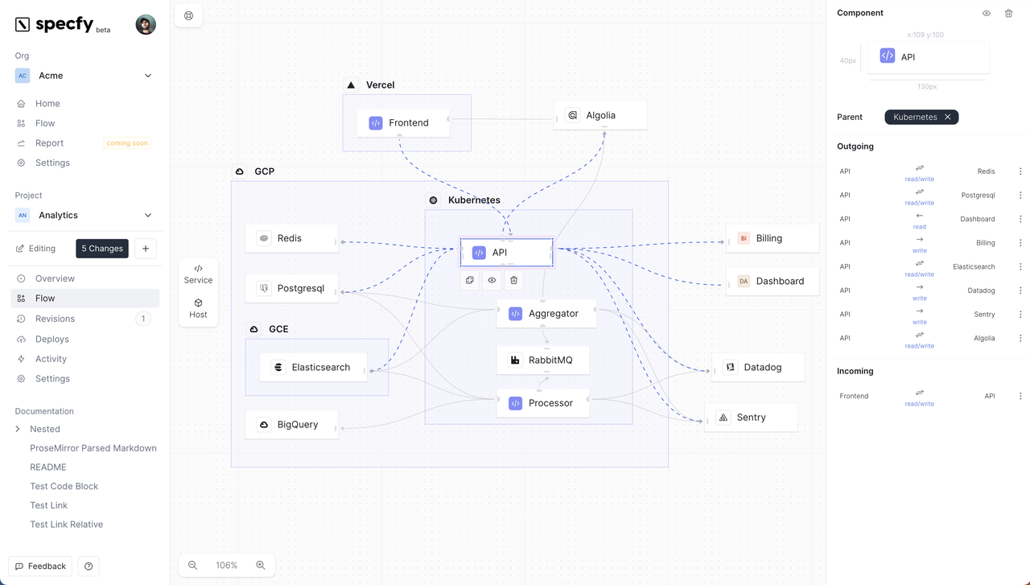
Task: Click the 5 Changes button
Action: point(102,249)
